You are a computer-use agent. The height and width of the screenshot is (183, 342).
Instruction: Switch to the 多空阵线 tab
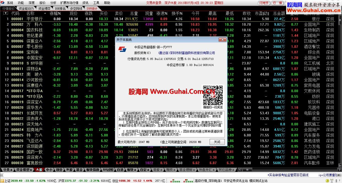click(76, 8)
